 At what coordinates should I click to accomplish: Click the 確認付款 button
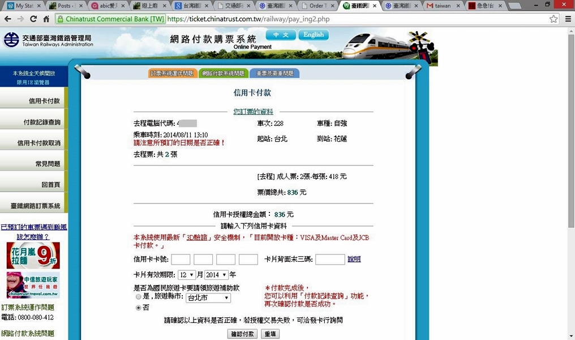[242, 334]
